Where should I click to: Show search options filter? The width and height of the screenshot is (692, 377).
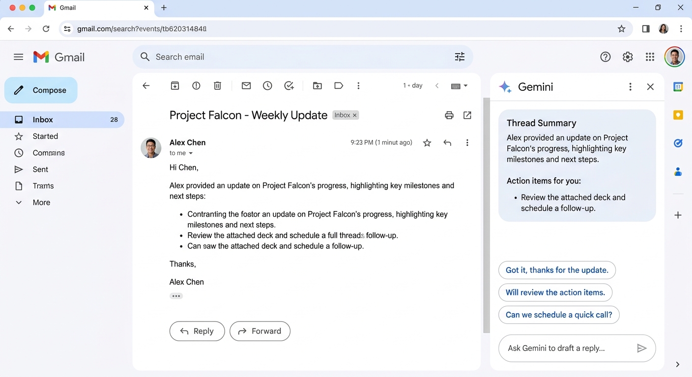(460, 57)
